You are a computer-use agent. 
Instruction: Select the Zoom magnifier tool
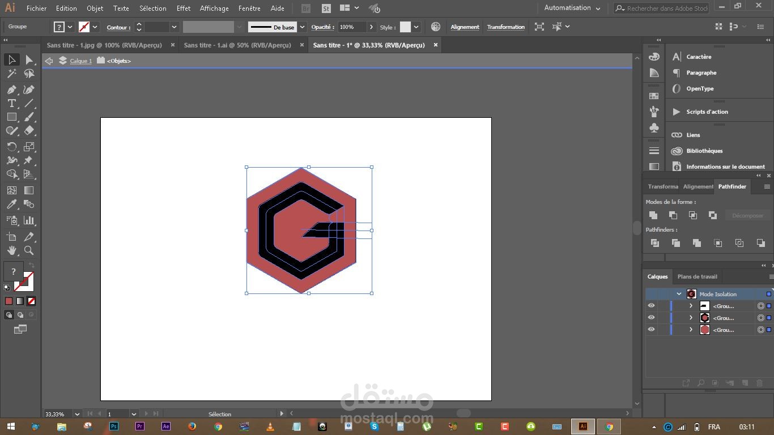(29, 250)
